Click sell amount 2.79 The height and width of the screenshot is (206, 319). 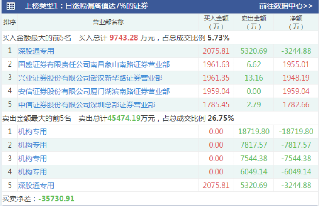point(253,105)
